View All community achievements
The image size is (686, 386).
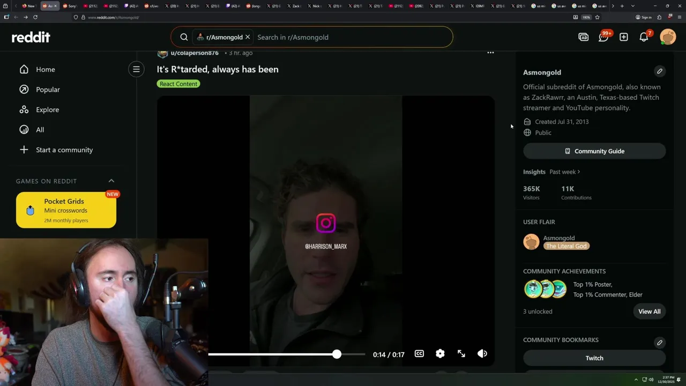coord(649,311)
